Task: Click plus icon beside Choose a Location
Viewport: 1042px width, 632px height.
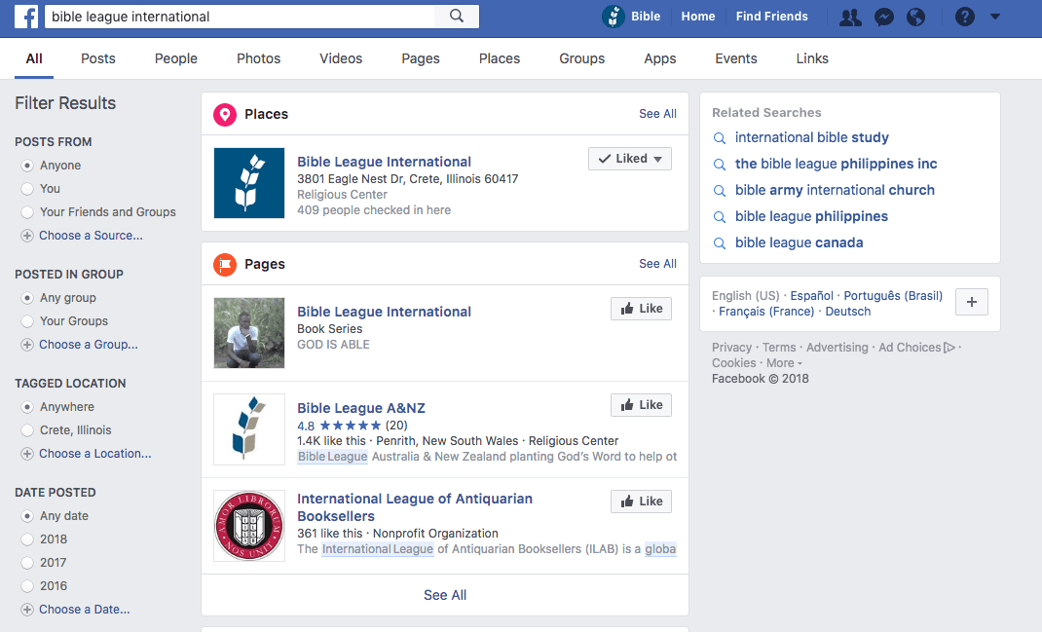Action: point(27,453)
